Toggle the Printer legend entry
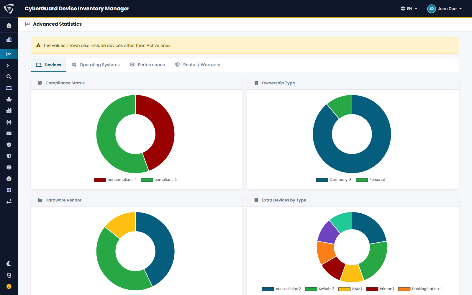 click(380, 289)
